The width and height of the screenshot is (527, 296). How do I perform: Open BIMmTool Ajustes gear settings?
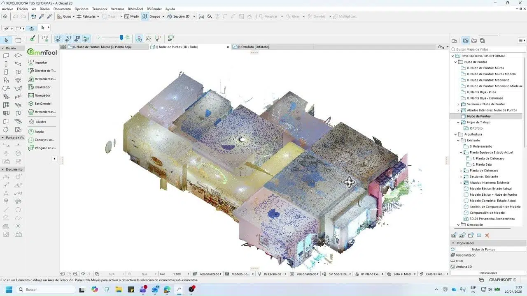tap(31, 122)
